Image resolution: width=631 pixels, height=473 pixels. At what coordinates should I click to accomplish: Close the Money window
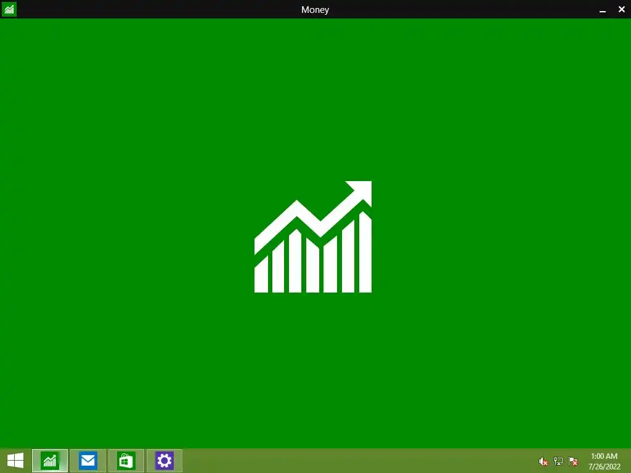(621, 9)
